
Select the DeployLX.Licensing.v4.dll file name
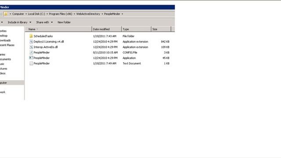click(x=49, y=42)
